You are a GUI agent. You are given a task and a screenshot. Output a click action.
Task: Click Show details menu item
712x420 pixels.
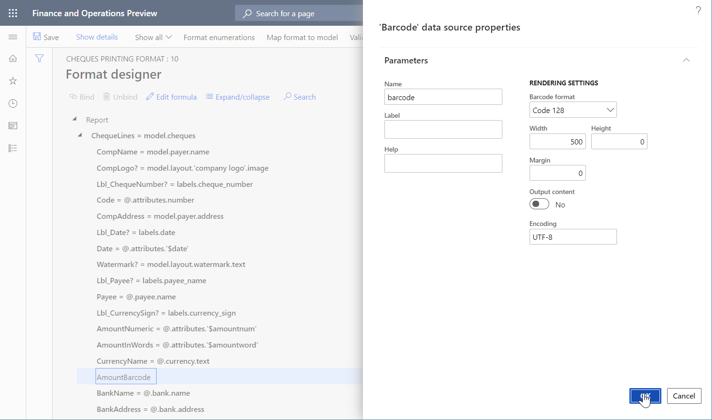(97, 37)
